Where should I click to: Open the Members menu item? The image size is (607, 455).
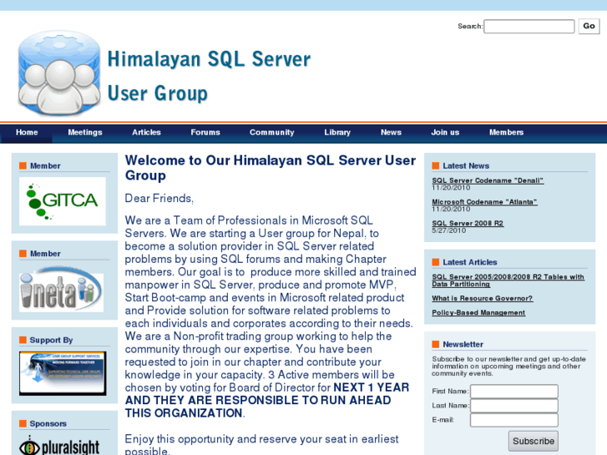click(x=506, y=133)
